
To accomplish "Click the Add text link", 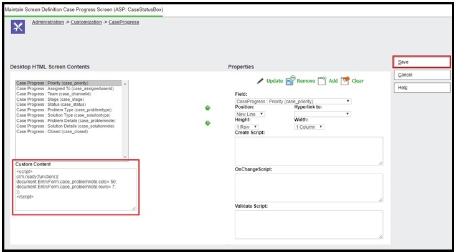I will pyautogui.click(x=333, y=81).
